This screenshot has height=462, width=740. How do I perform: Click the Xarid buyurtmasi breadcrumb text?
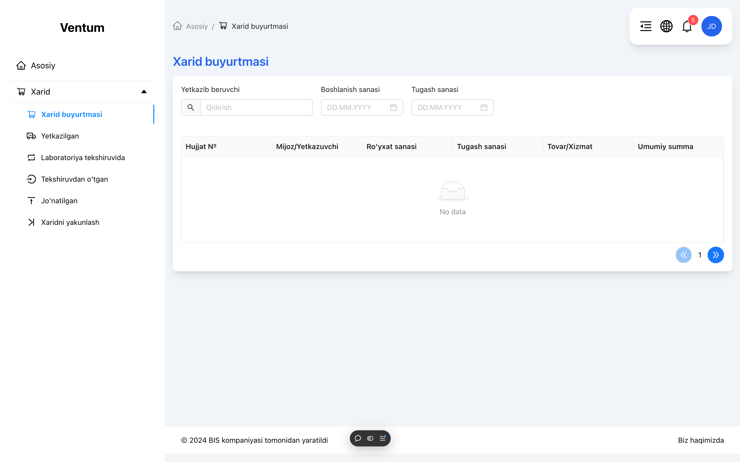click(259, 26)
